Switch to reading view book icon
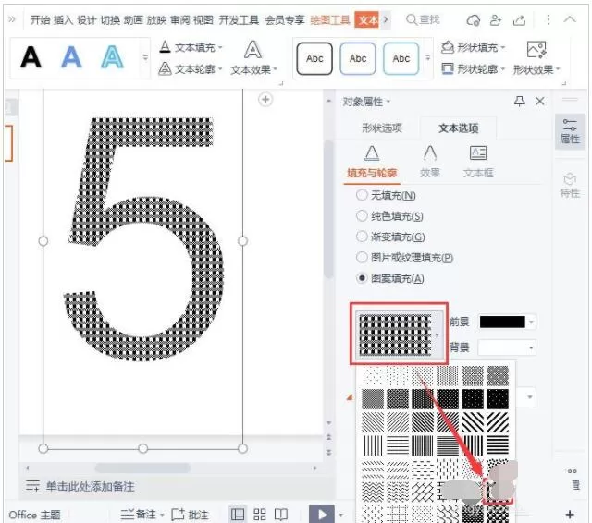Screen dimensions: 592x523 281,514
